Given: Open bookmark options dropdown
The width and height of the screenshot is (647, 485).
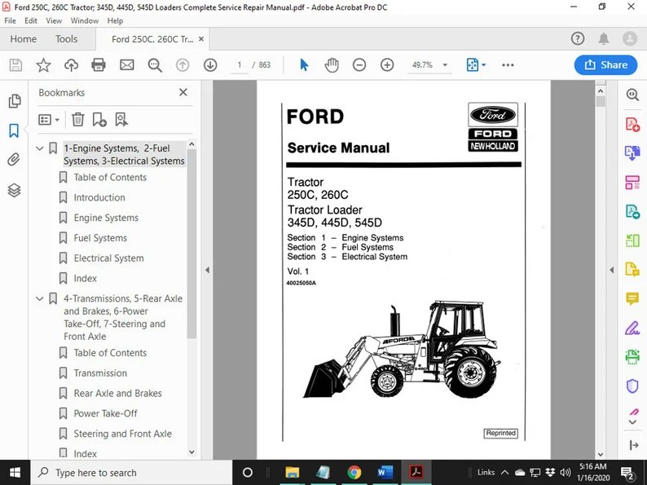Looking at the screenshot, I should [49, 120].
